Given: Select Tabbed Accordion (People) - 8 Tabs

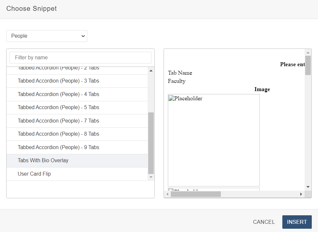Looking at the screenshot, I should [58, 134].
